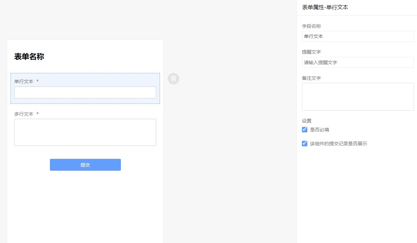This screenshot has width=417, height=243.
Task: Toggle 该组件的提交记录是否展示 checkbox
Action: tap(305, 144)
